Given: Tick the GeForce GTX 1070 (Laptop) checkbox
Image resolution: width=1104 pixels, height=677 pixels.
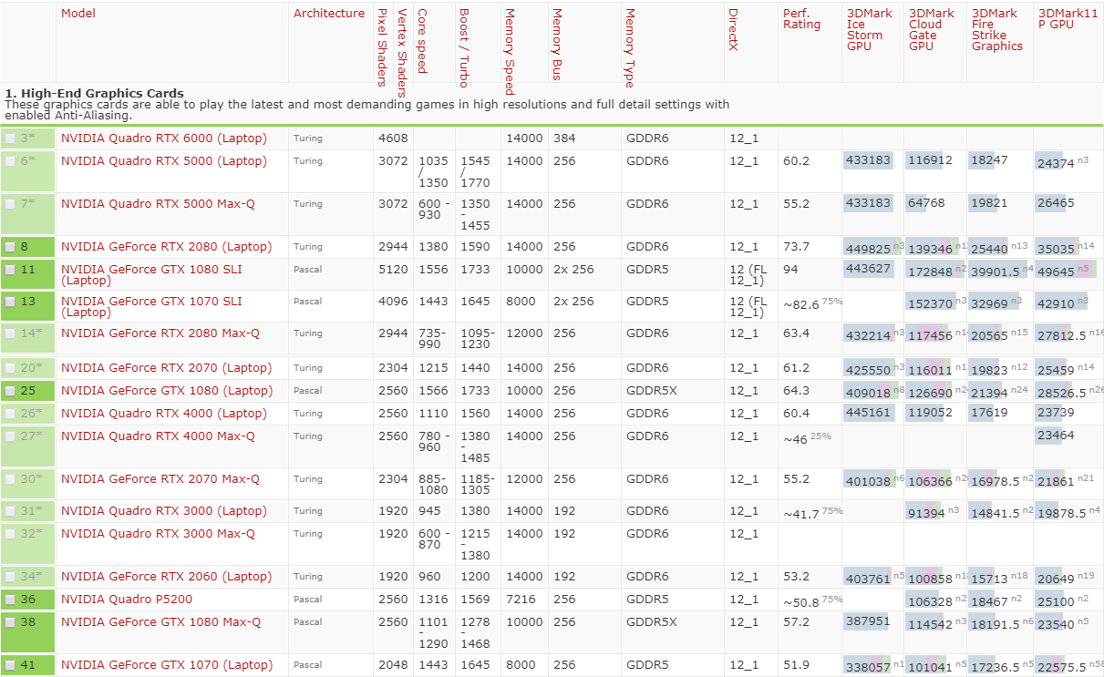Looking at the screenshot, I should tap(10, 665).
